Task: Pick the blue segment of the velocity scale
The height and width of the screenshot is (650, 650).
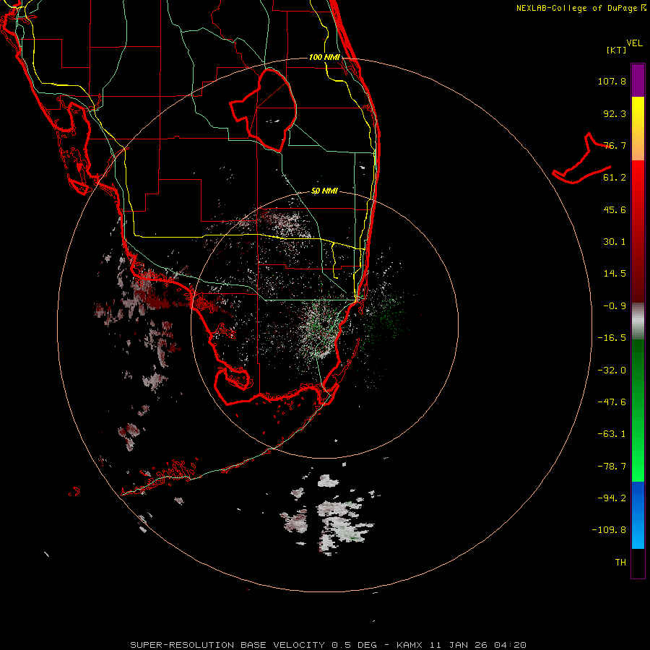Action: coord(638,515)
